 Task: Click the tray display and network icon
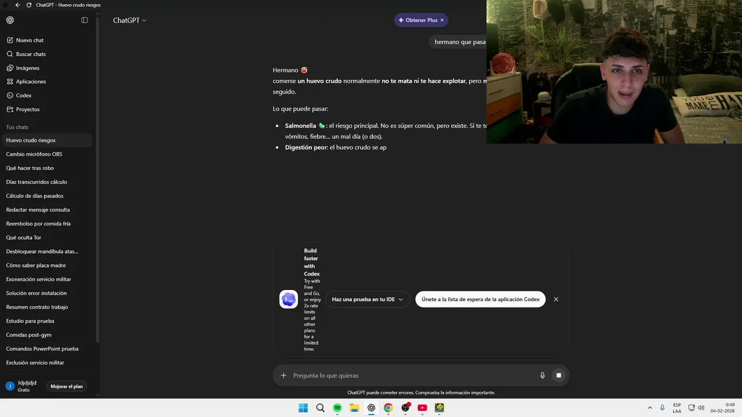point(692,408)
